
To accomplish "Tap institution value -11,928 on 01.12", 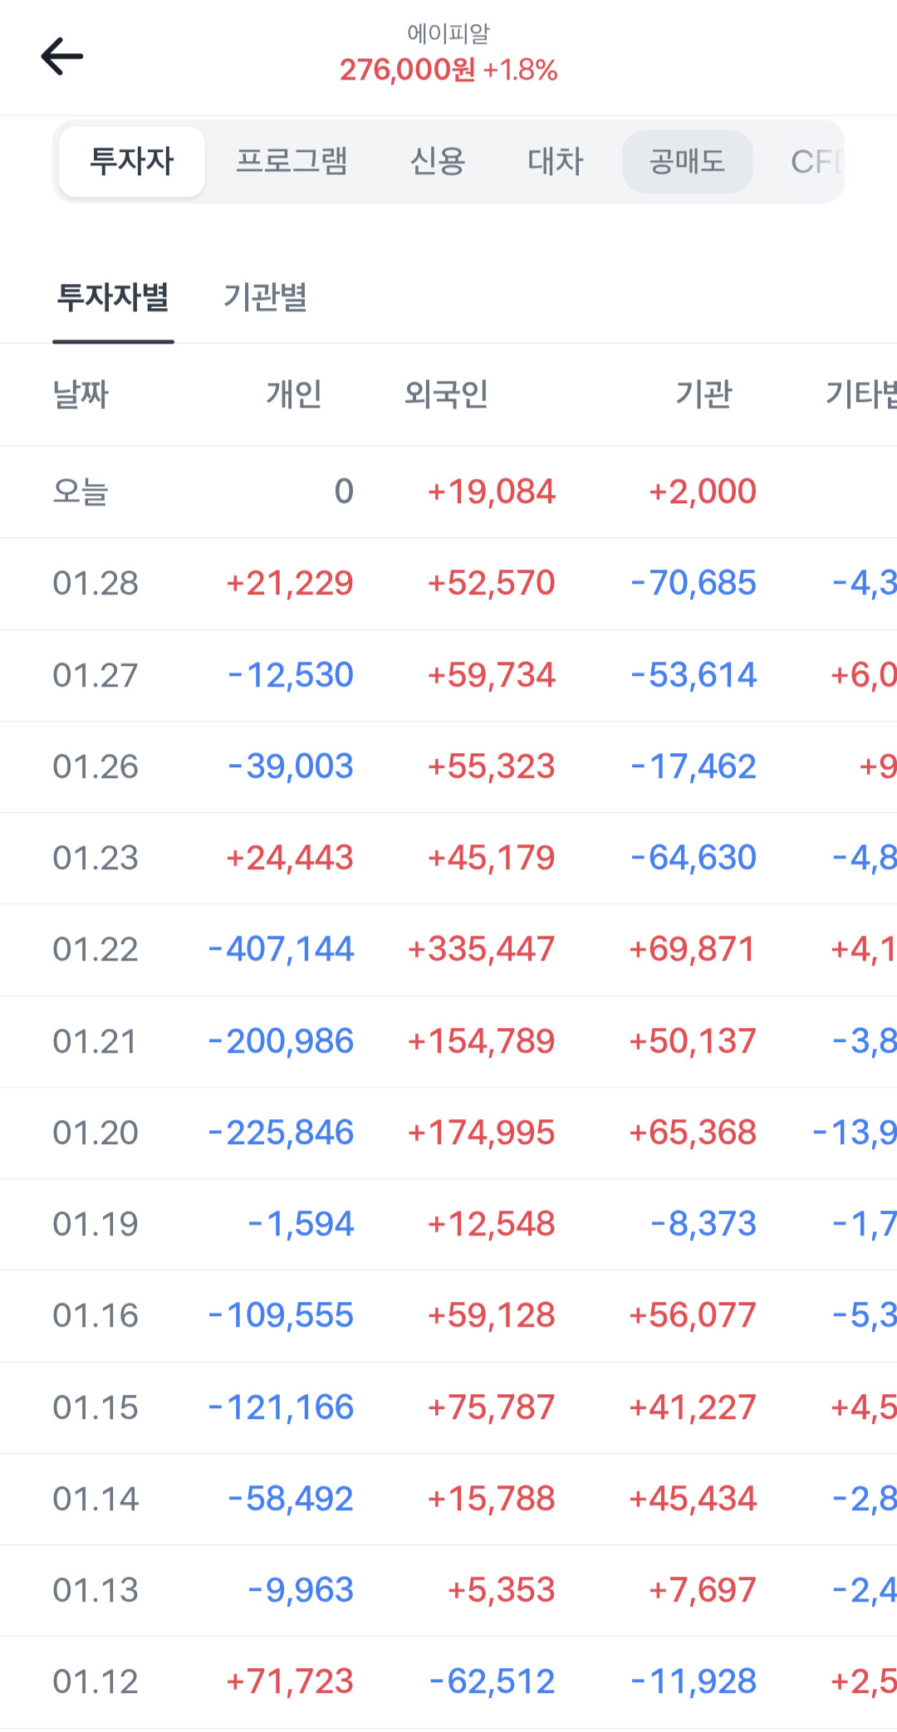I will coord(694,1682).
